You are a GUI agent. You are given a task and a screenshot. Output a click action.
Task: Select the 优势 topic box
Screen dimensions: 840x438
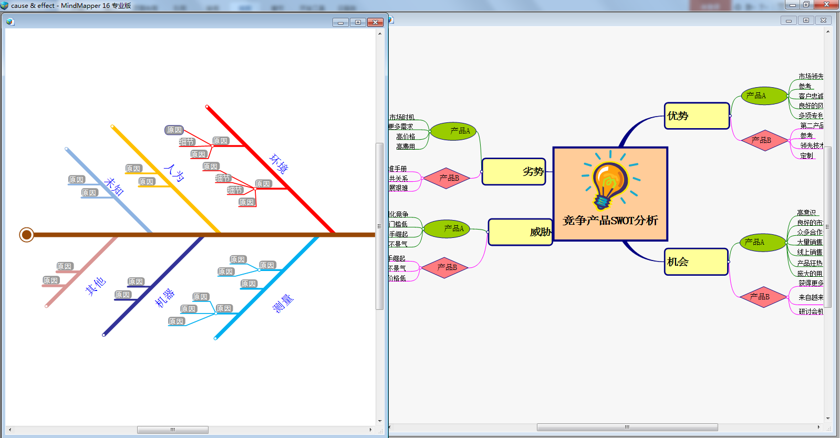pyautogui.click(x=697, y=116)
